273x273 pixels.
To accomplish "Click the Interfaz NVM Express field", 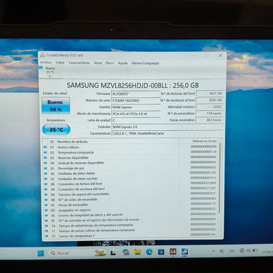I will [x=136, y=107].
